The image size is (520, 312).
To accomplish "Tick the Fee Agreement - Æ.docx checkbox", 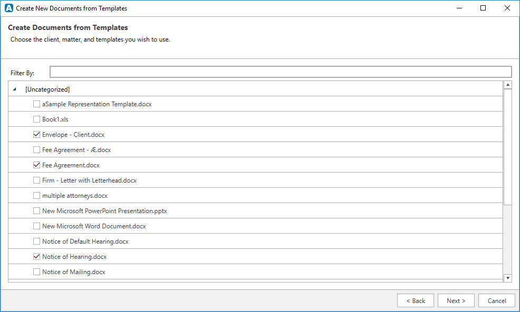I will (36, 150).
